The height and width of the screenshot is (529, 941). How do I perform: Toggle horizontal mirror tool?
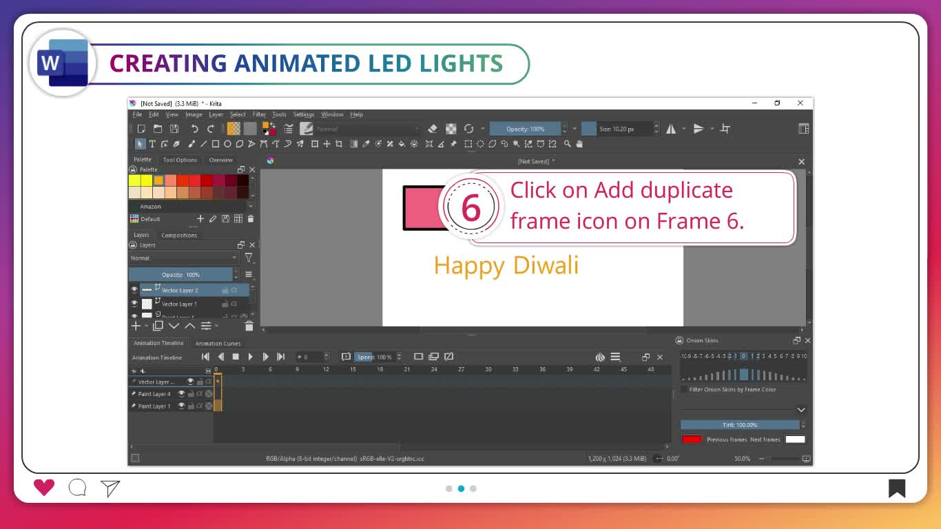(671, 129)
